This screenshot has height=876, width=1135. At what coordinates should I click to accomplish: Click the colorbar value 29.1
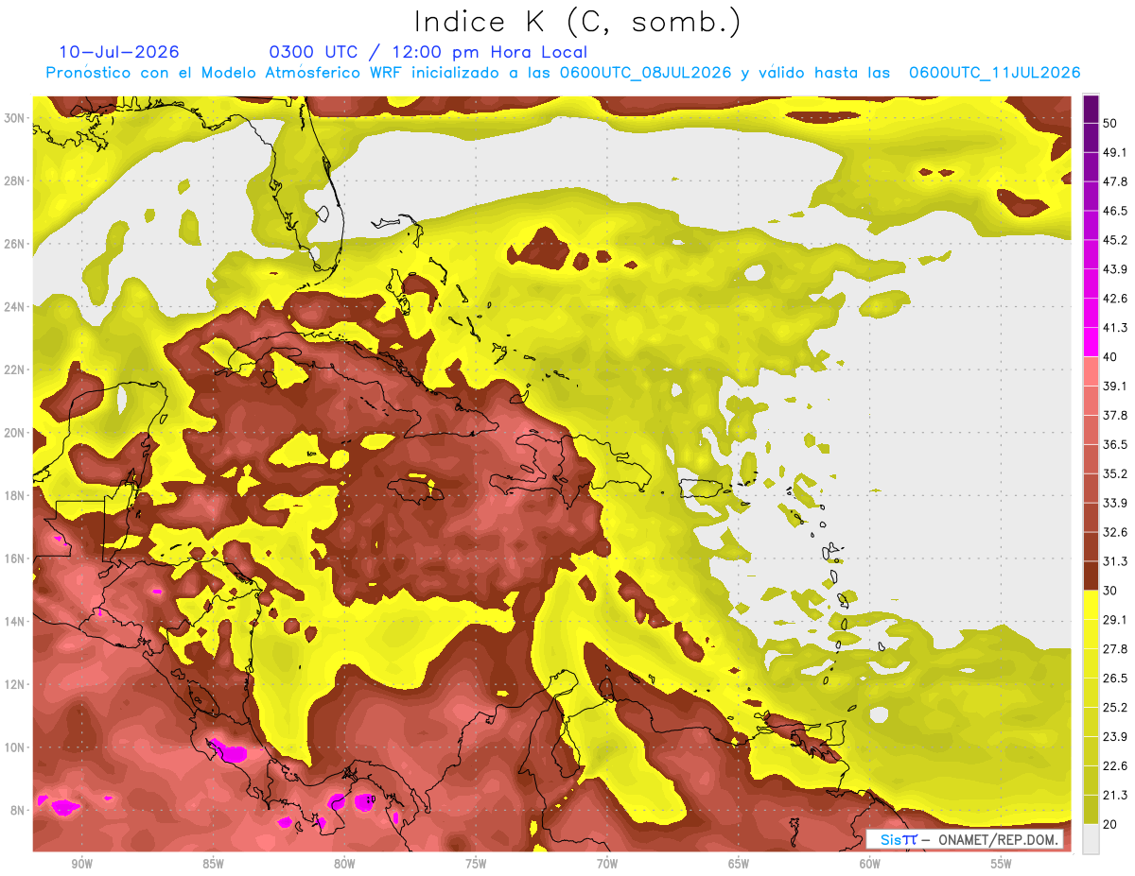coord(1115,620)
